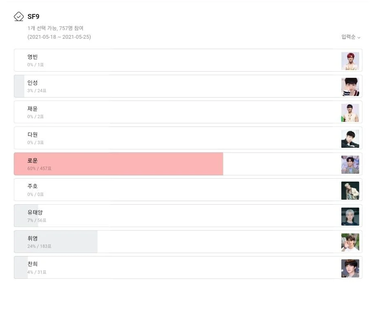Select the 영빈 poll option
This screenshot has height=310, width=385.
tap(188, 61)
